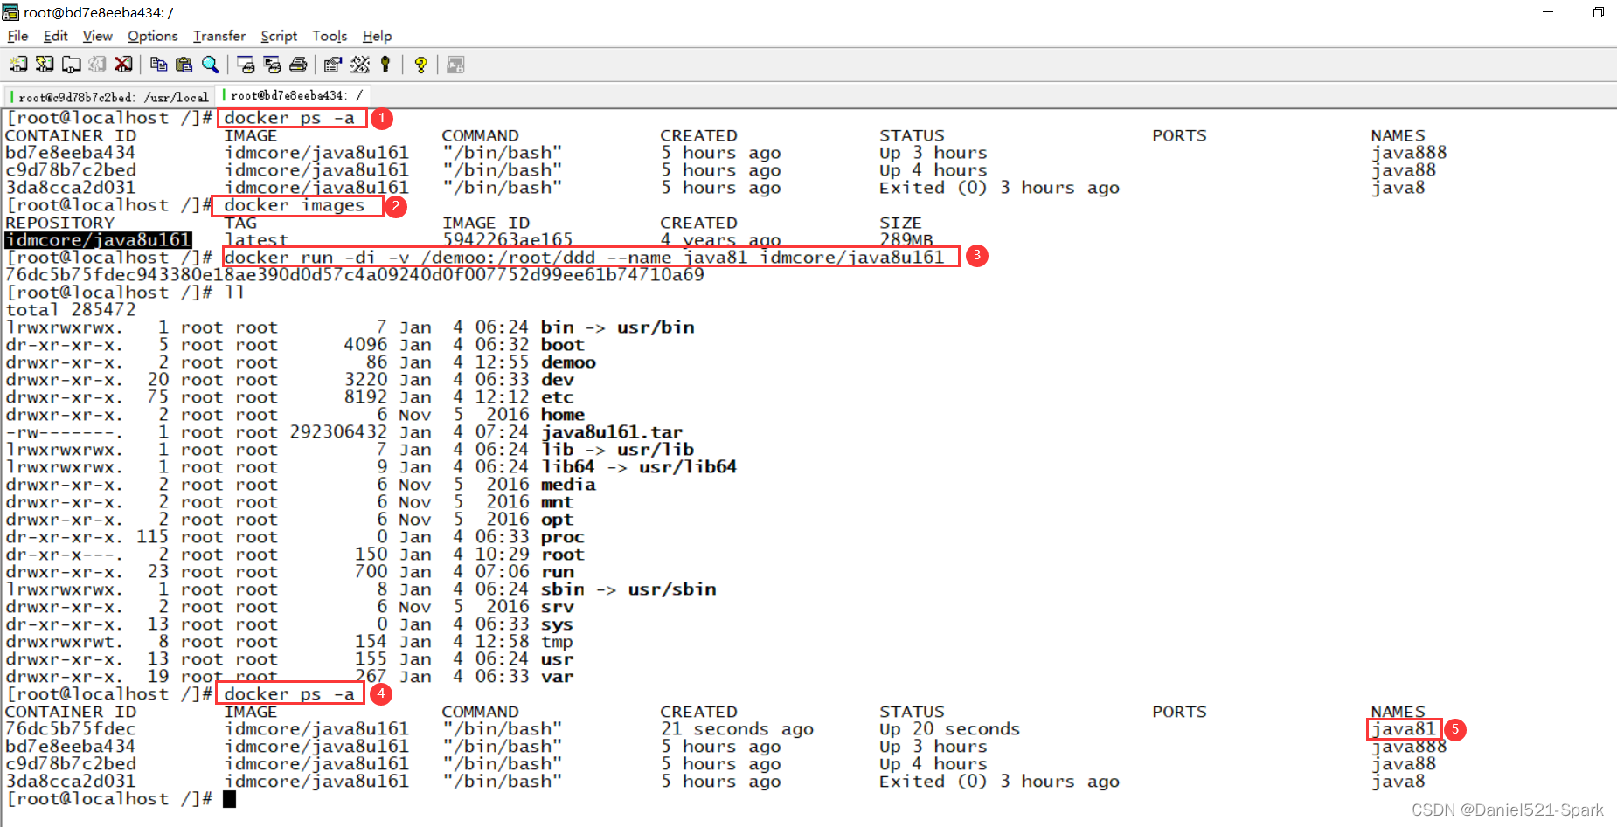Open the Script menu
The image size is (1617, 827).
tap(279, 36)
